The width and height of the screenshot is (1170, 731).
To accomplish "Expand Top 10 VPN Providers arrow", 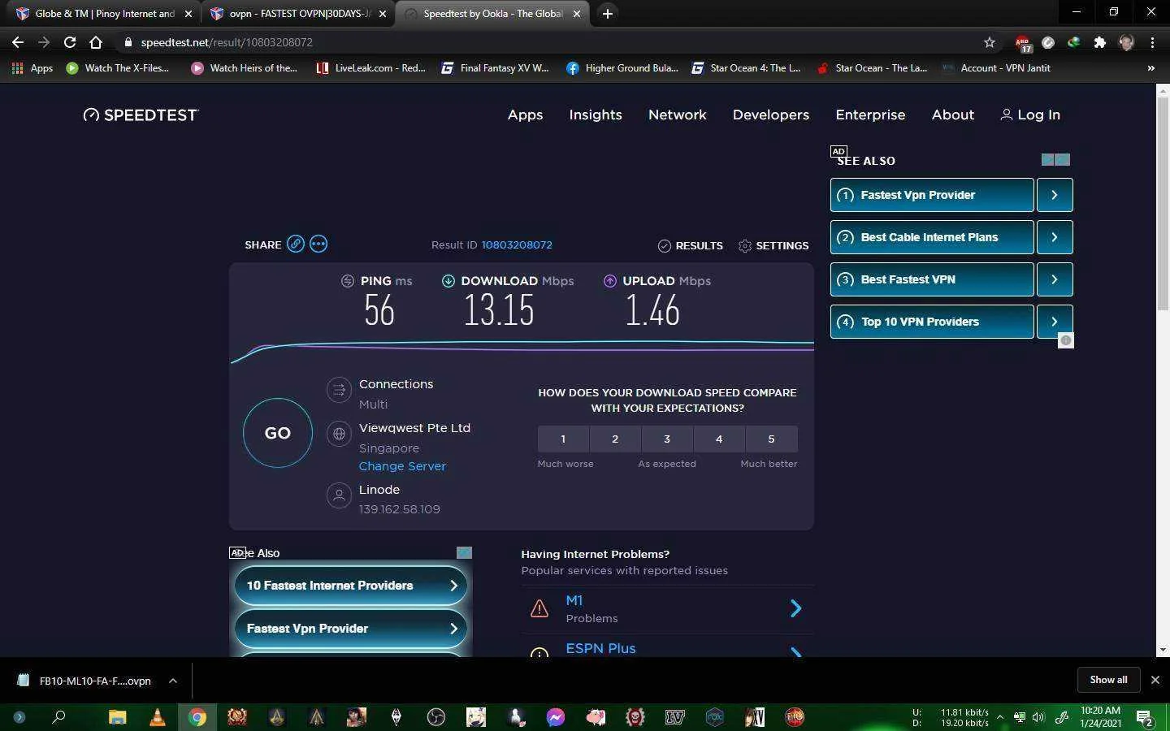I will [x=1055, y=322].
